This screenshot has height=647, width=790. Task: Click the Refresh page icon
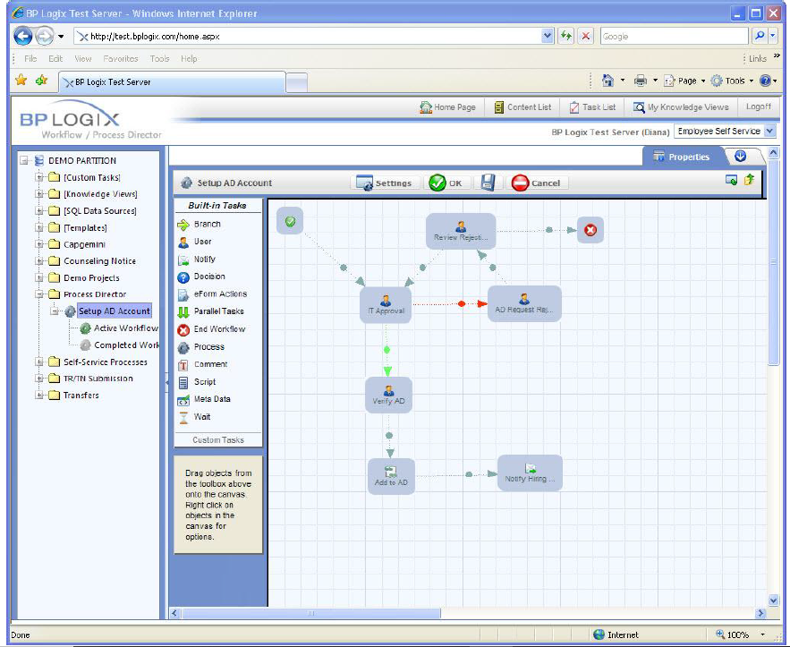(x=566, y=37)
